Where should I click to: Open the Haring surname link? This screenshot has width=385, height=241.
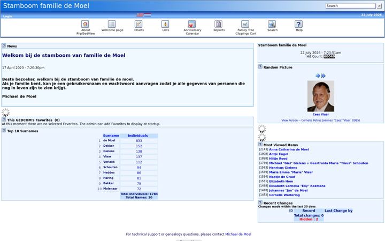[108, 178]
